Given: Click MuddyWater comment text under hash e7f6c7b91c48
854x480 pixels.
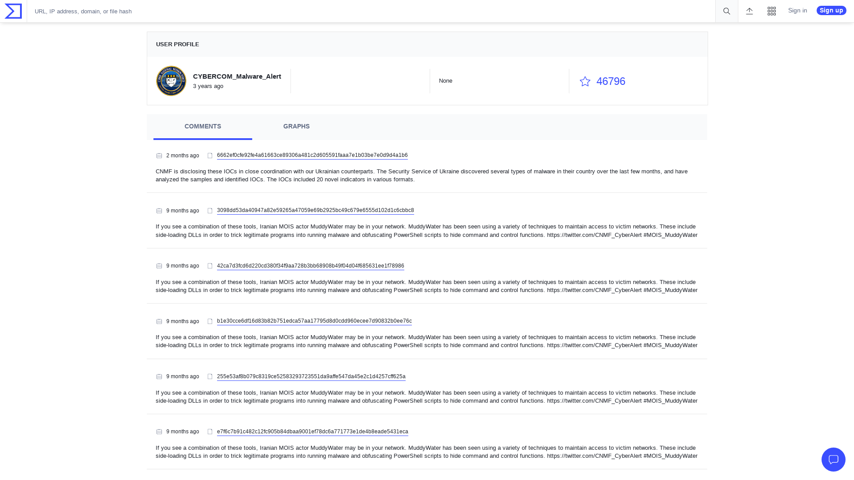Looking at the screenshot, I should (427, 452).
